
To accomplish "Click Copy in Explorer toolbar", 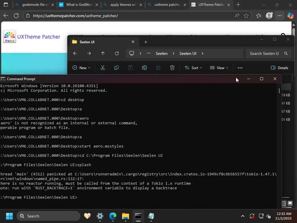I will (117, 68).
